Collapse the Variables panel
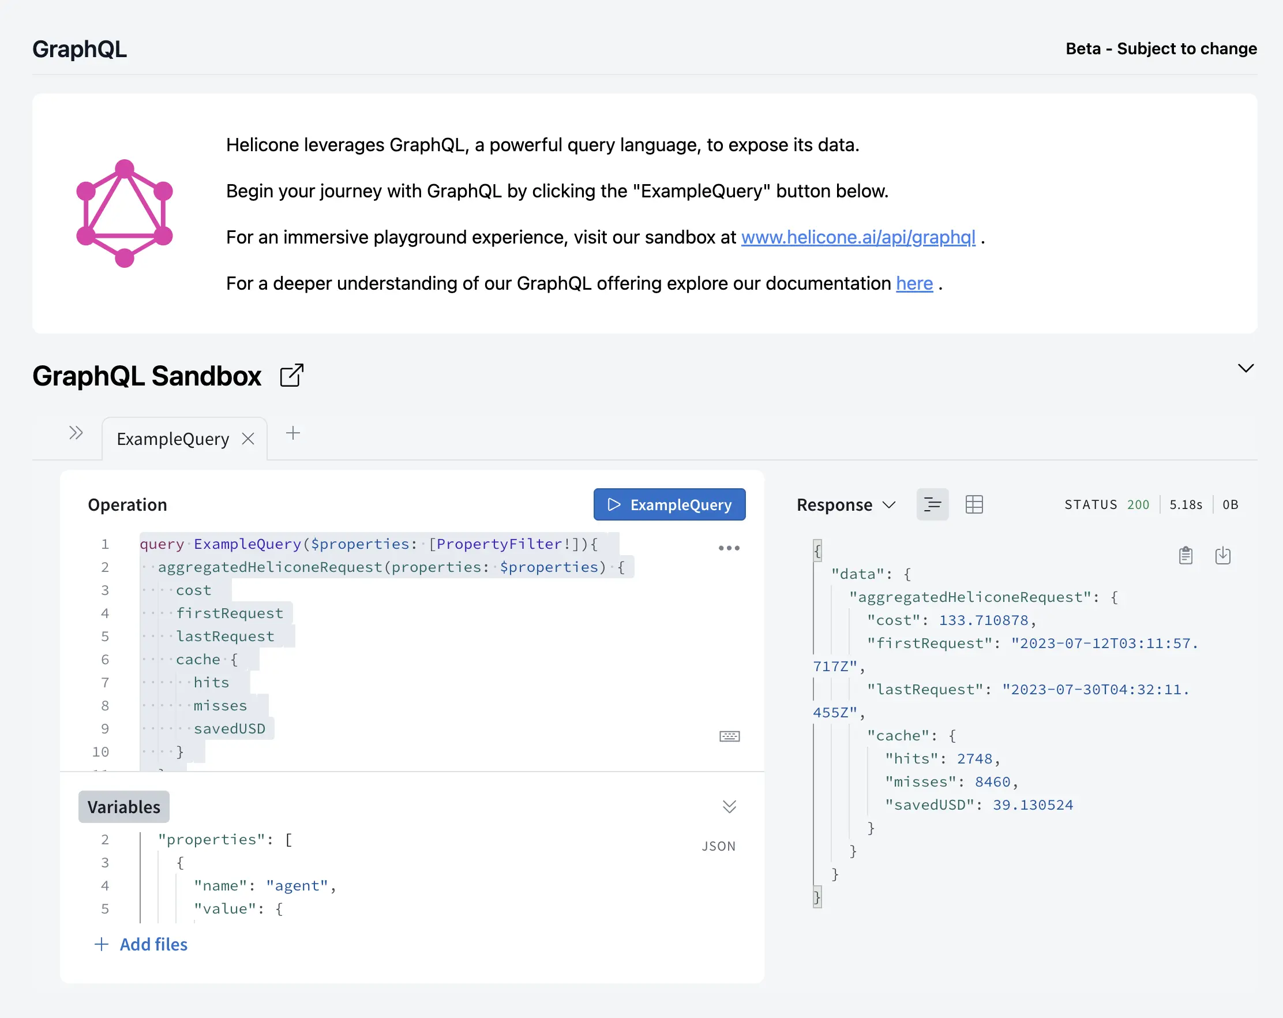1283x1018 pixels. [729, 807]
